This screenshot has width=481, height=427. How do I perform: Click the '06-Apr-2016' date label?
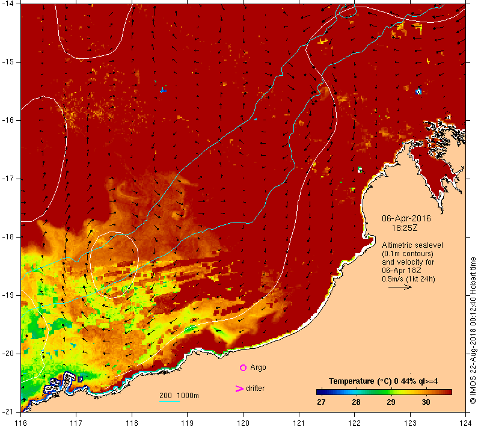click(x=406, y=218)
